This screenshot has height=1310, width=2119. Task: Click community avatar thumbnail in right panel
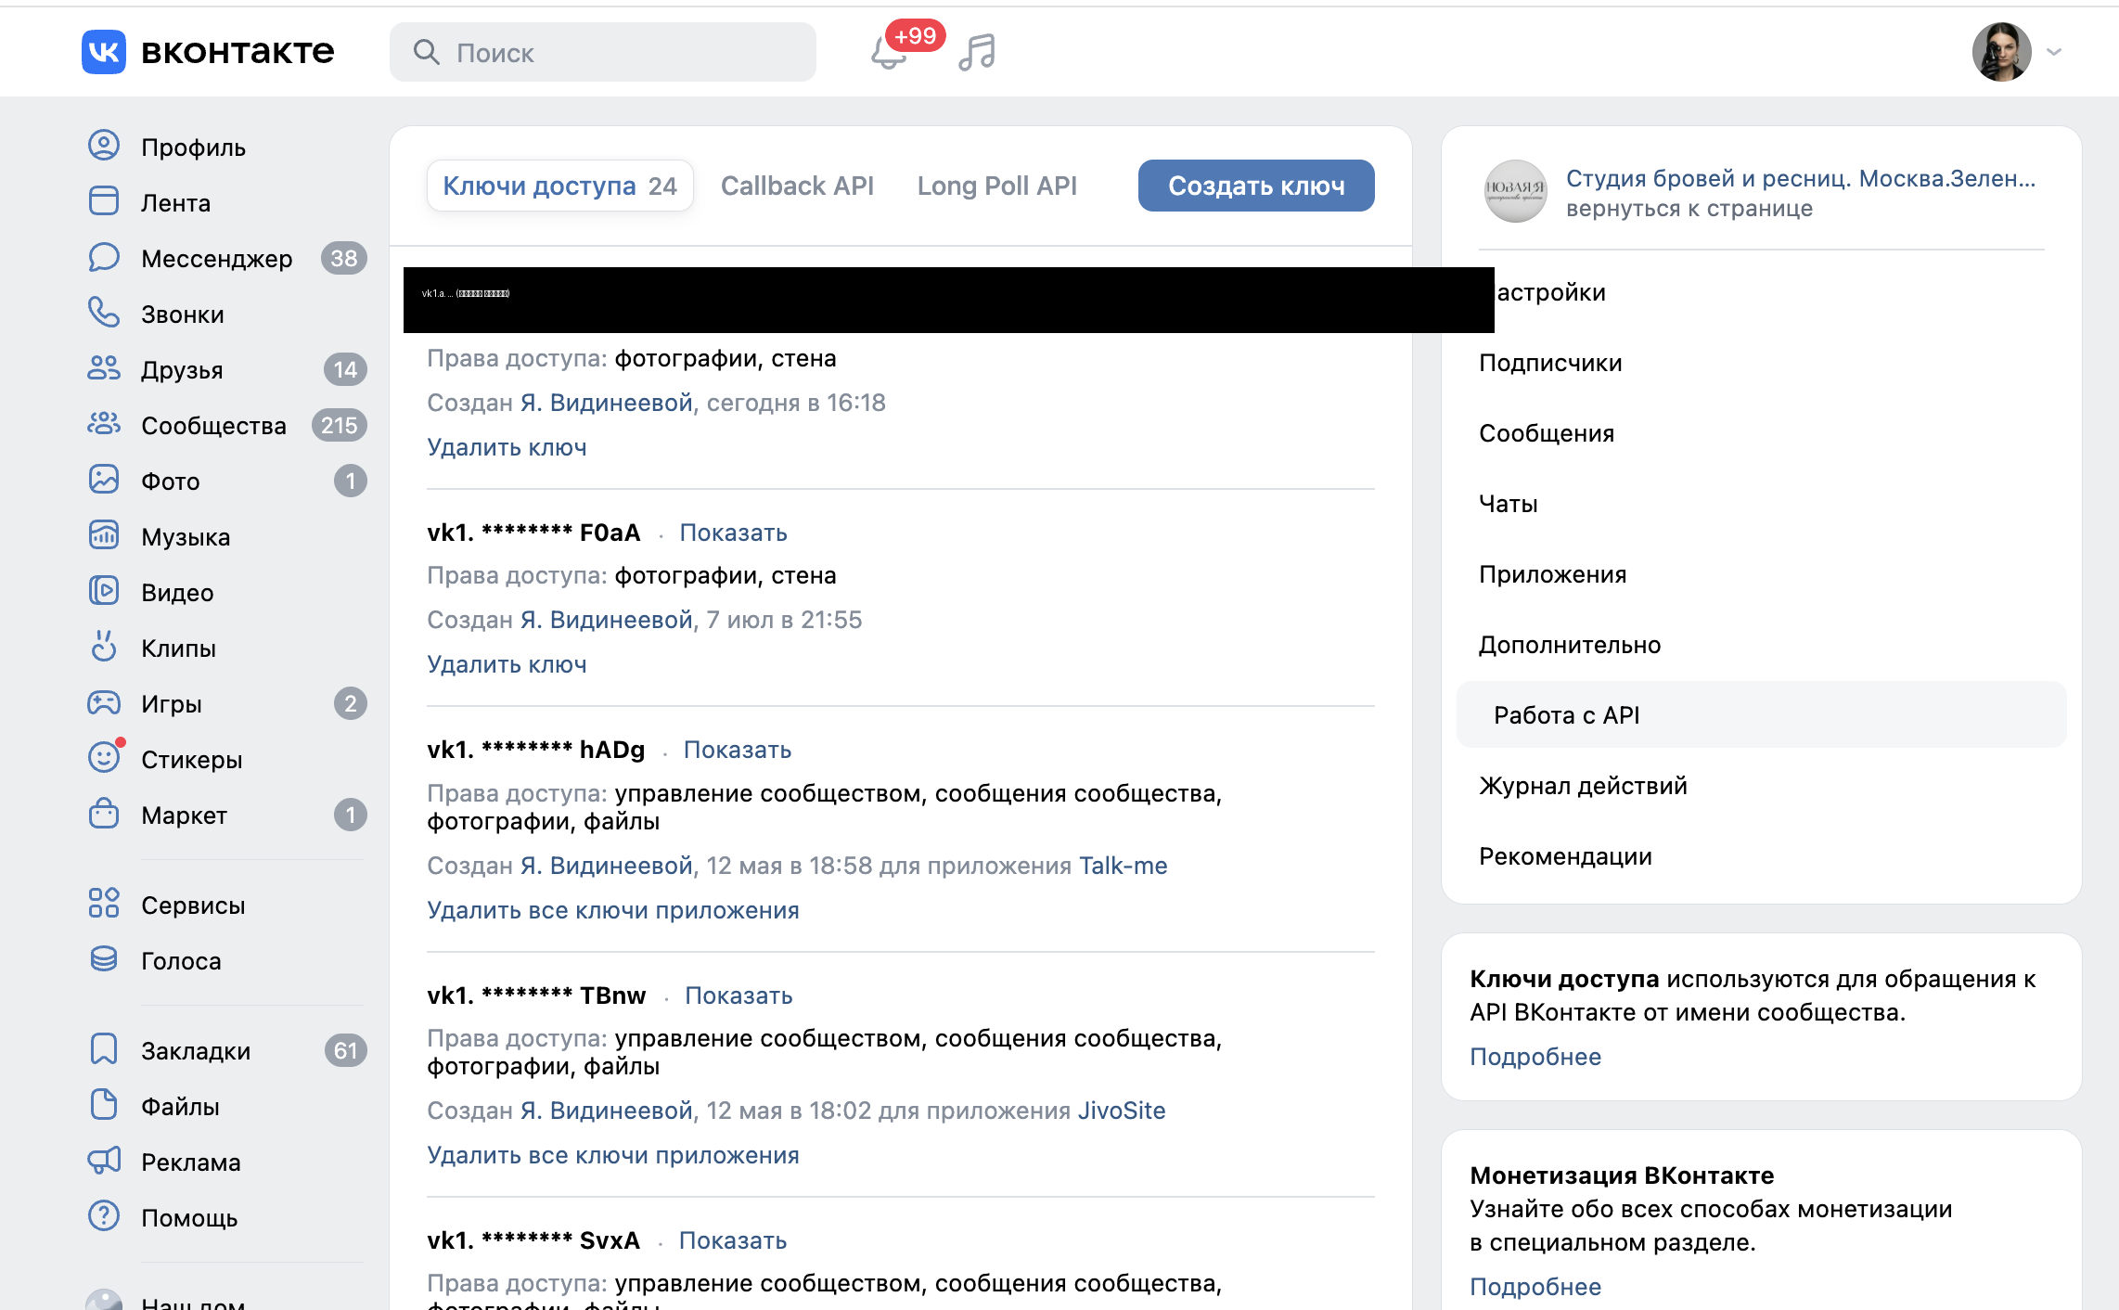point(1515,191)
